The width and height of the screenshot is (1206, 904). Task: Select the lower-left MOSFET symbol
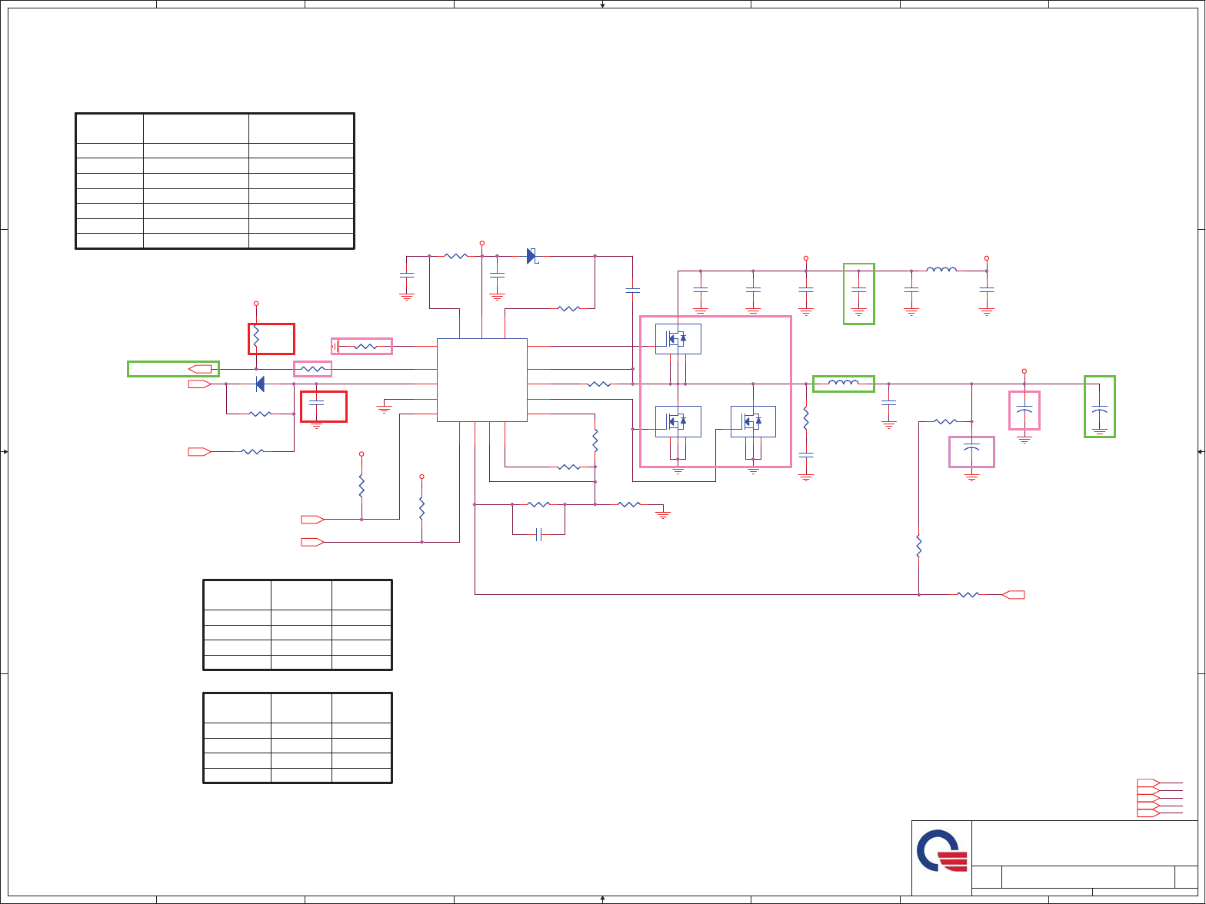pyautogui.click(x=678, y=421)
